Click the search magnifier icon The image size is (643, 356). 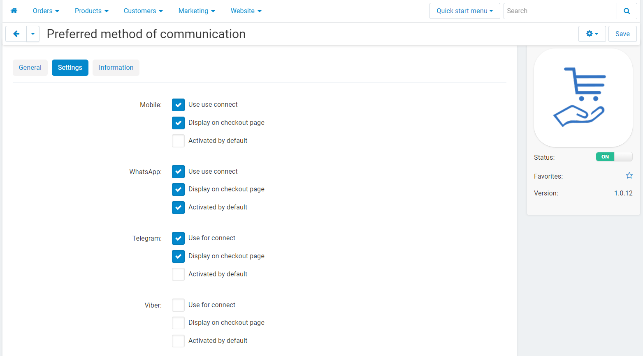pos(627,11)
